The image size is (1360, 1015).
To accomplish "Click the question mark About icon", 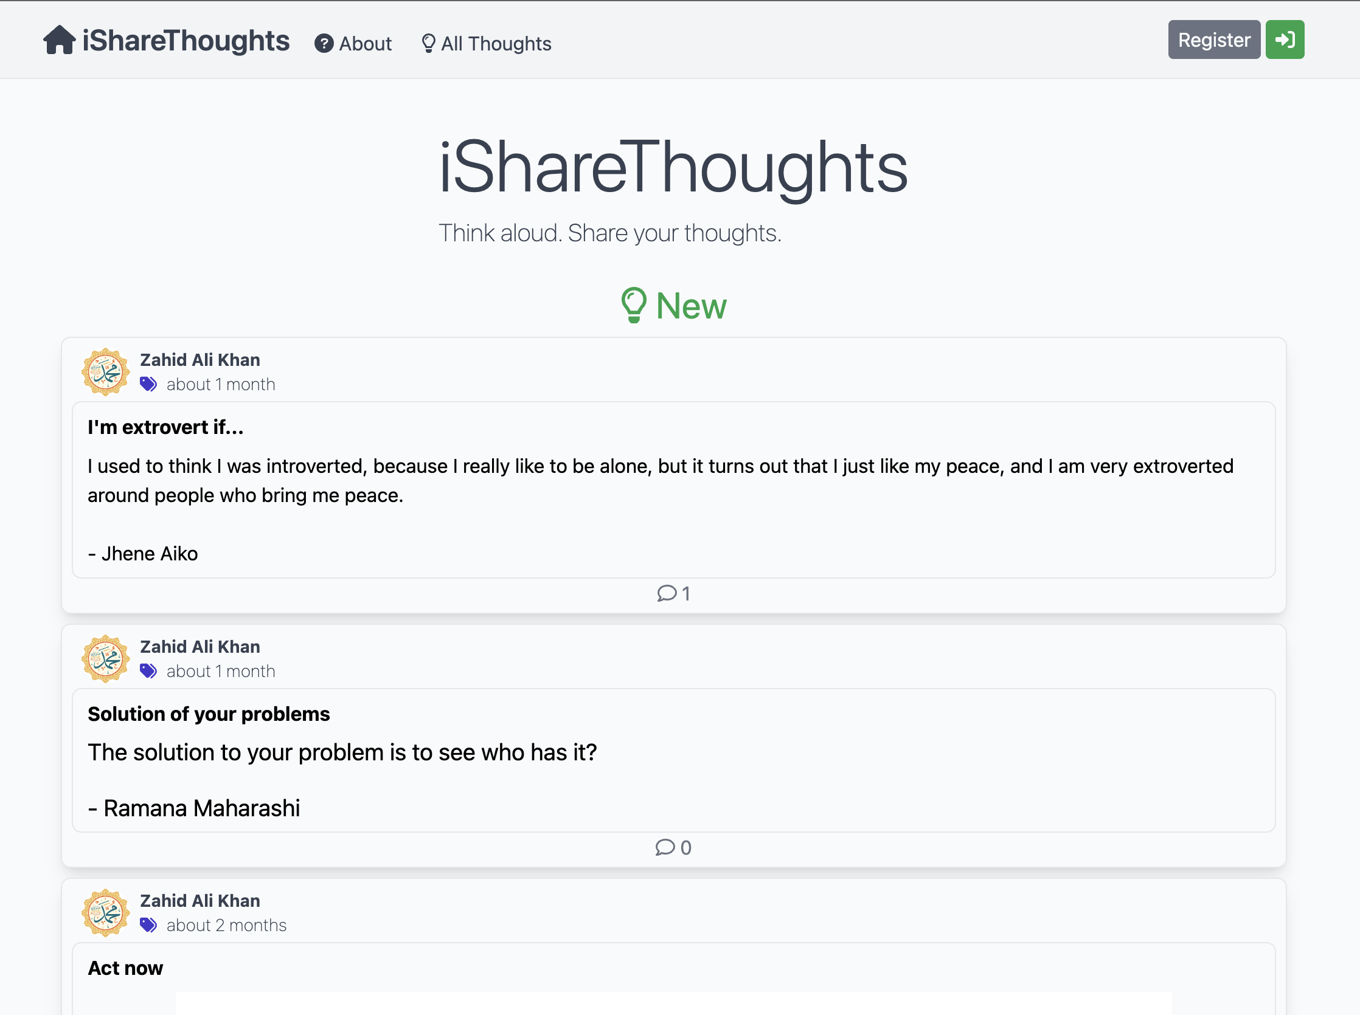I will click(x=324, y=44).
